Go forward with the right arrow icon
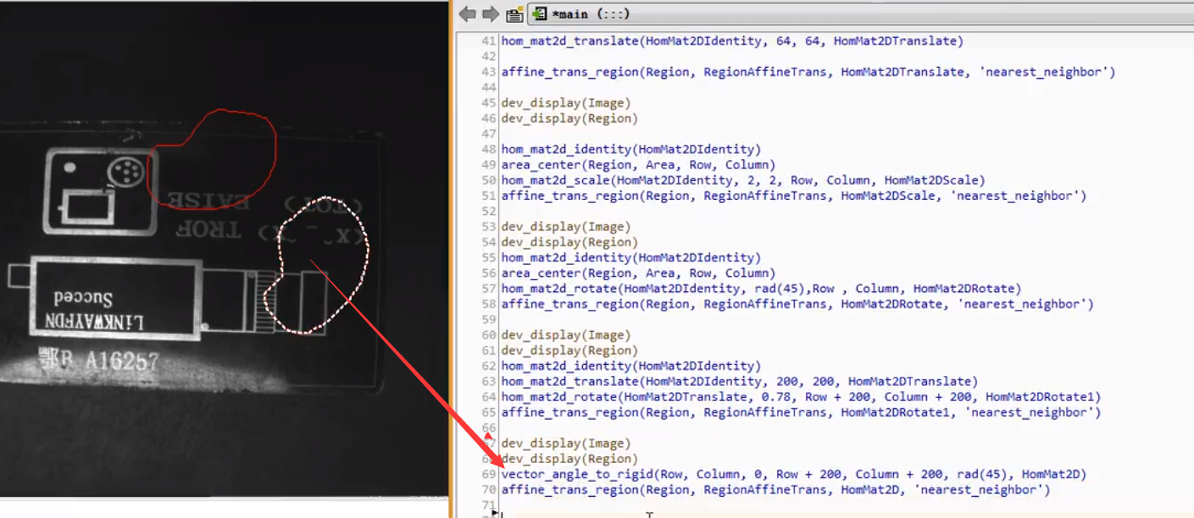1194x518 pixels. click(x=490, y=14)
